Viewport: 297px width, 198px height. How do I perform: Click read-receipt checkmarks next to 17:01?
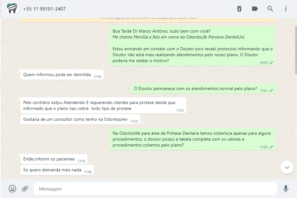click(x=271, y=91)
